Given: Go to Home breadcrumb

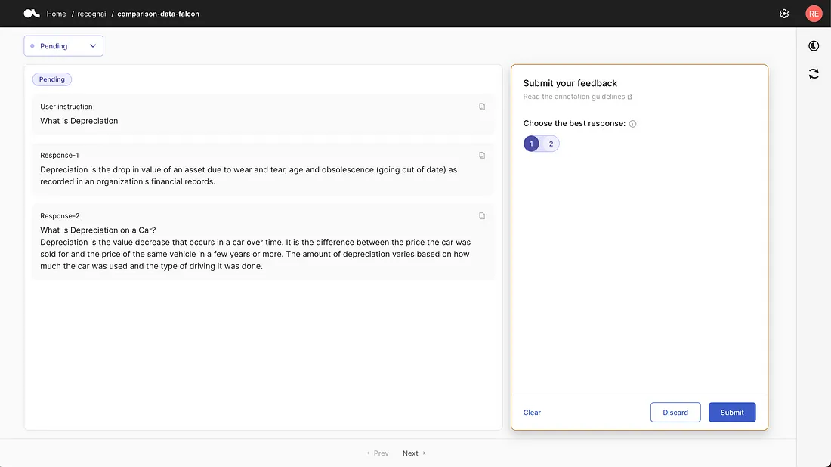Looking at the screenshot, I should point(56,14).
